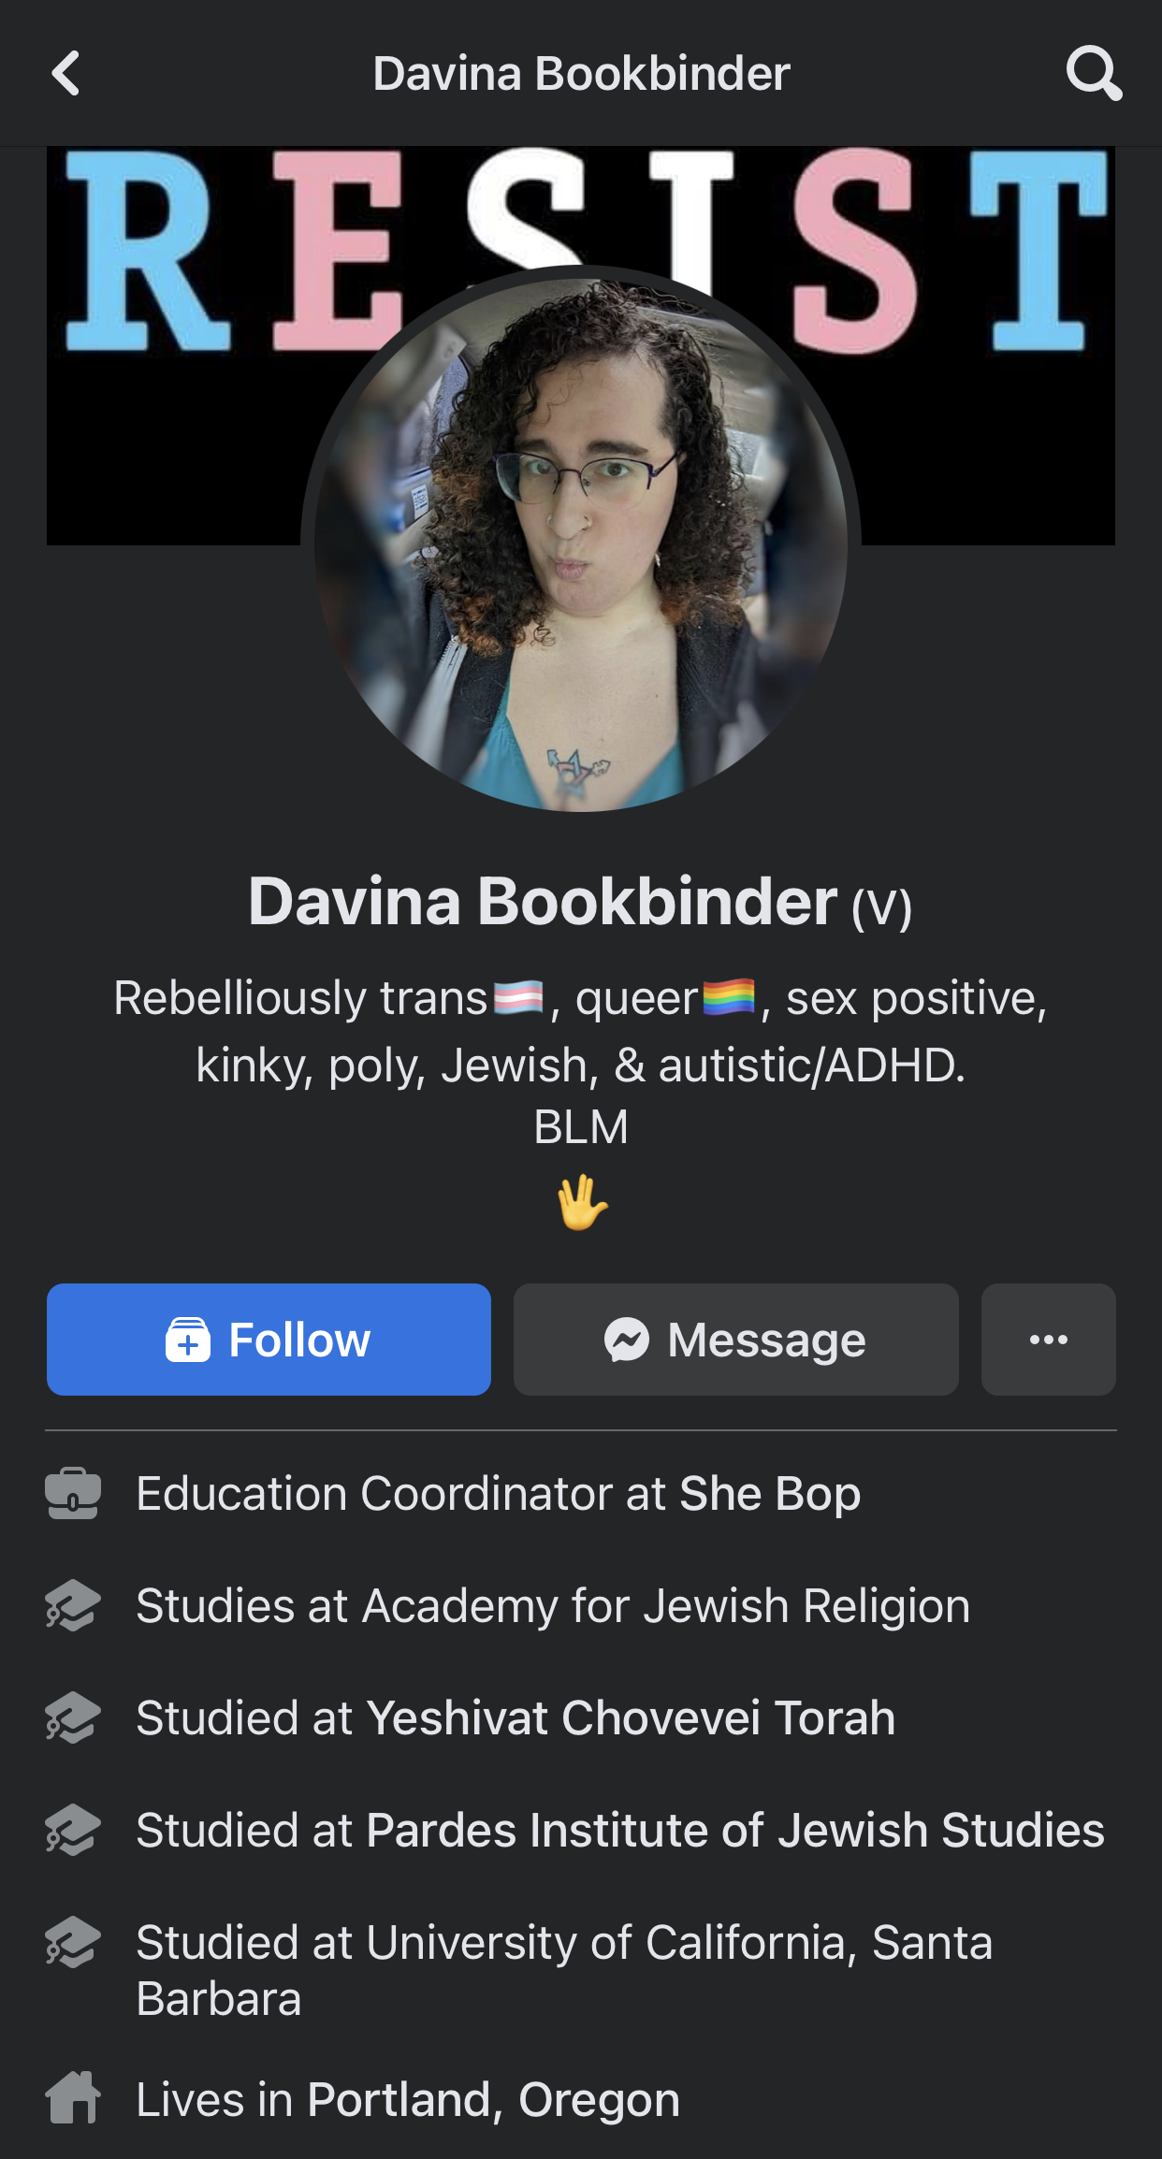1162x2159 pixels.
Task: Open the She Bop workplace link
Action: pos(770,1493)
